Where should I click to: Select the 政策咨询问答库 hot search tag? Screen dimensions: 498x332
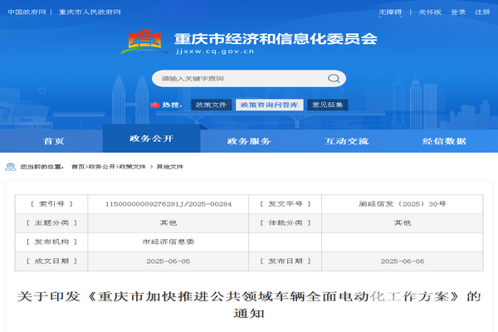click(269, 105)
